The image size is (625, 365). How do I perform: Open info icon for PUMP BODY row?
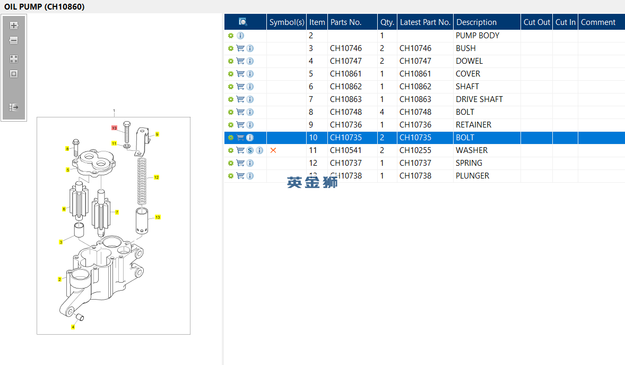click(240, 36)
